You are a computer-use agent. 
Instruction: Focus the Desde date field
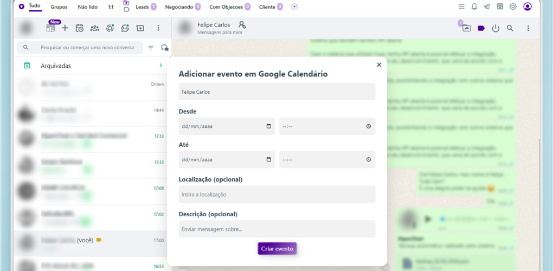[x=227, y=126]
